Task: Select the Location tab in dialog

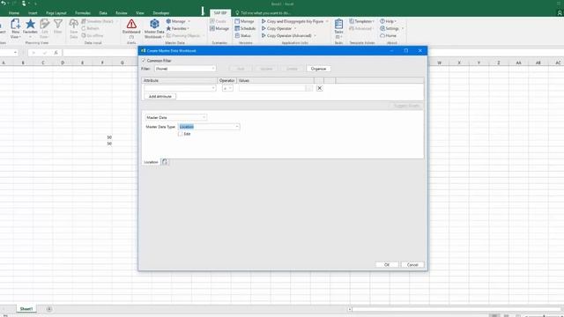Action: pos(151,162)
